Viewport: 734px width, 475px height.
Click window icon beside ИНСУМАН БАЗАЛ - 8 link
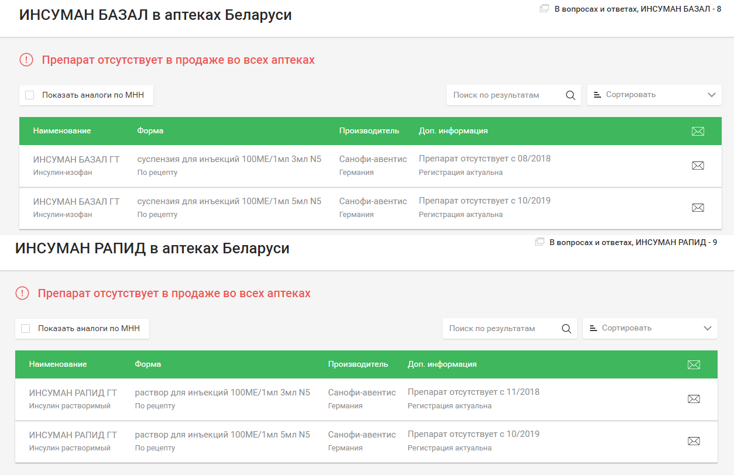tap(544, 9)
